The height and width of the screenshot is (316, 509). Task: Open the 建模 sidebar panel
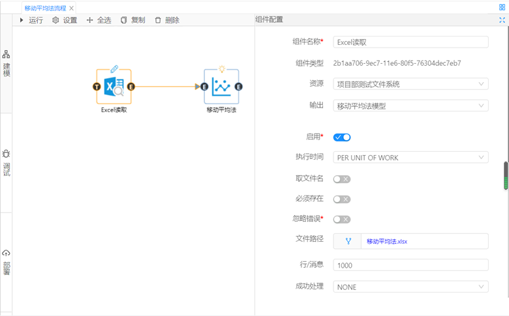(6, 63)
